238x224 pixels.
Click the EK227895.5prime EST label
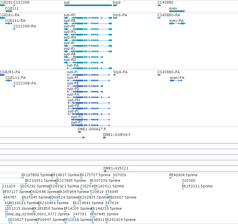click(70, 181)
